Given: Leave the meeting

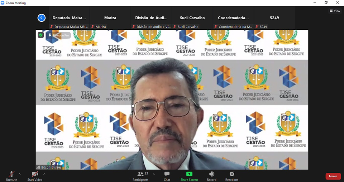Looking at the screenshot, I should coord(333,176).
